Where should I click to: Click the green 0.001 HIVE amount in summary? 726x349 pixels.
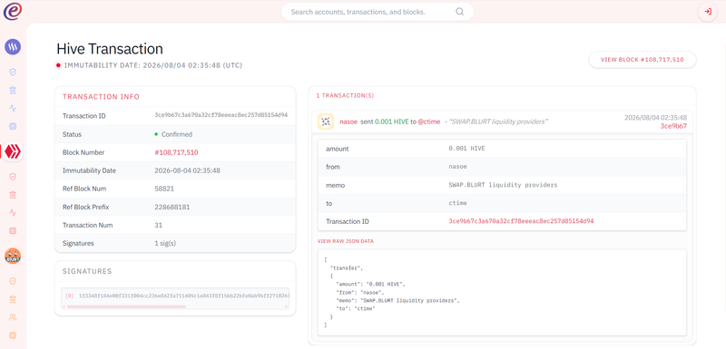[x=392, y=121]
